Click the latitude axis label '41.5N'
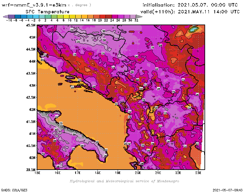Screen dimensions: 249x192 (31, 121)
